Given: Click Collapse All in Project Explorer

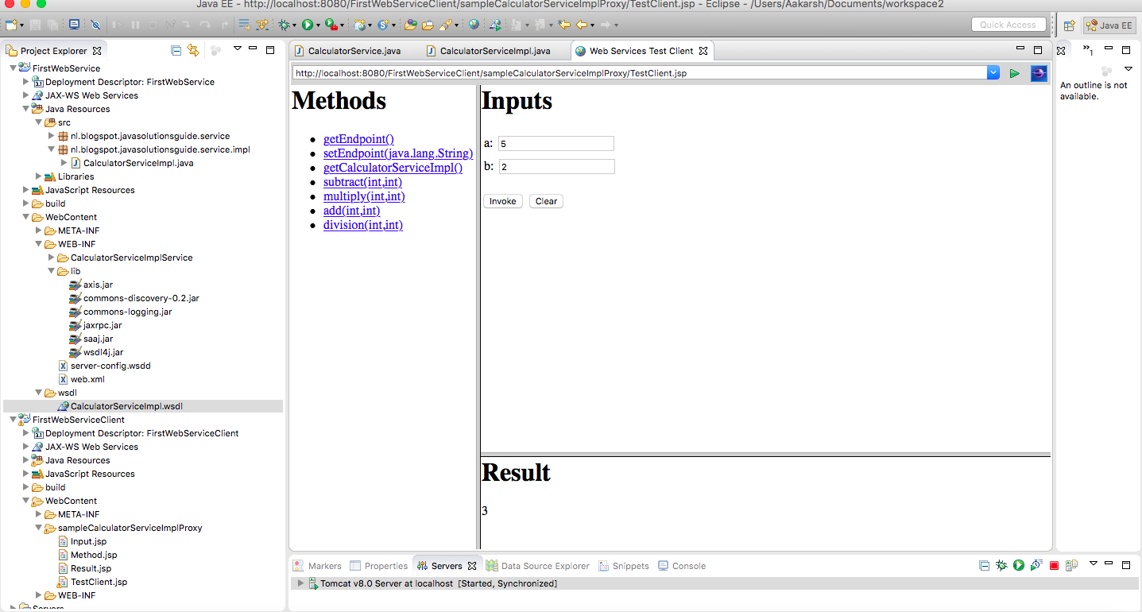Looking at the screenshot, I should point(176,50).
